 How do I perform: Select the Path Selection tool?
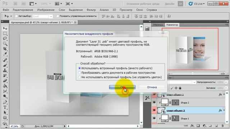[5, 113]
